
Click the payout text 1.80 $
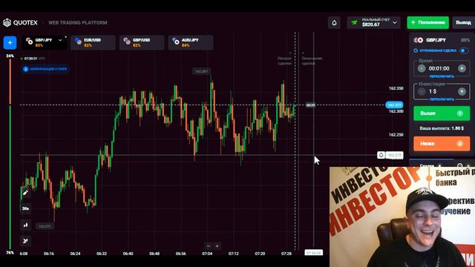pyautogui.click(x=457, y=128)
